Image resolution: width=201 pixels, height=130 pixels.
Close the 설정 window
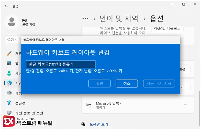click(195, 4)
